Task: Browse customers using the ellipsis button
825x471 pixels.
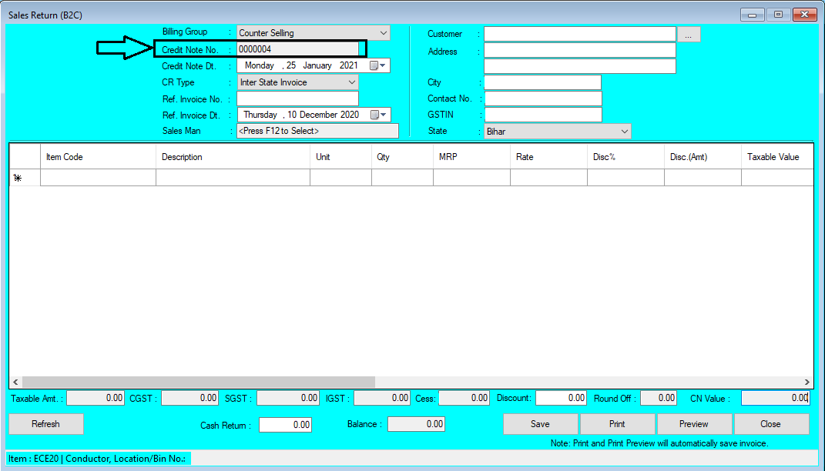Action: point(688,33)
